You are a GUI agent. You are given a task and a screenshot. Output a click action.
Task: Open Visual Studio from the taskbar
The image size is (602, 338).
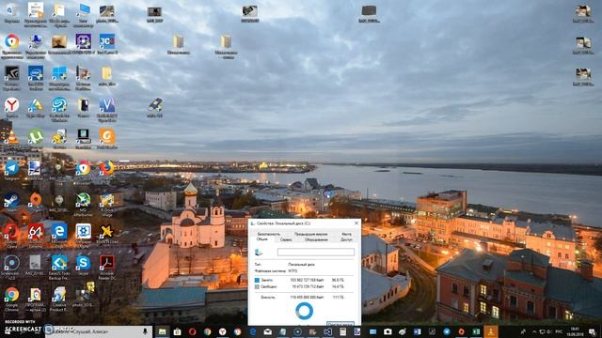click(x=328, y=331)
